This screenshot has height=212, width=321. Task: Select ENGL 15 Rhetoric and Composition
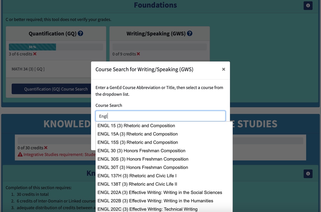tap(136, 126)
